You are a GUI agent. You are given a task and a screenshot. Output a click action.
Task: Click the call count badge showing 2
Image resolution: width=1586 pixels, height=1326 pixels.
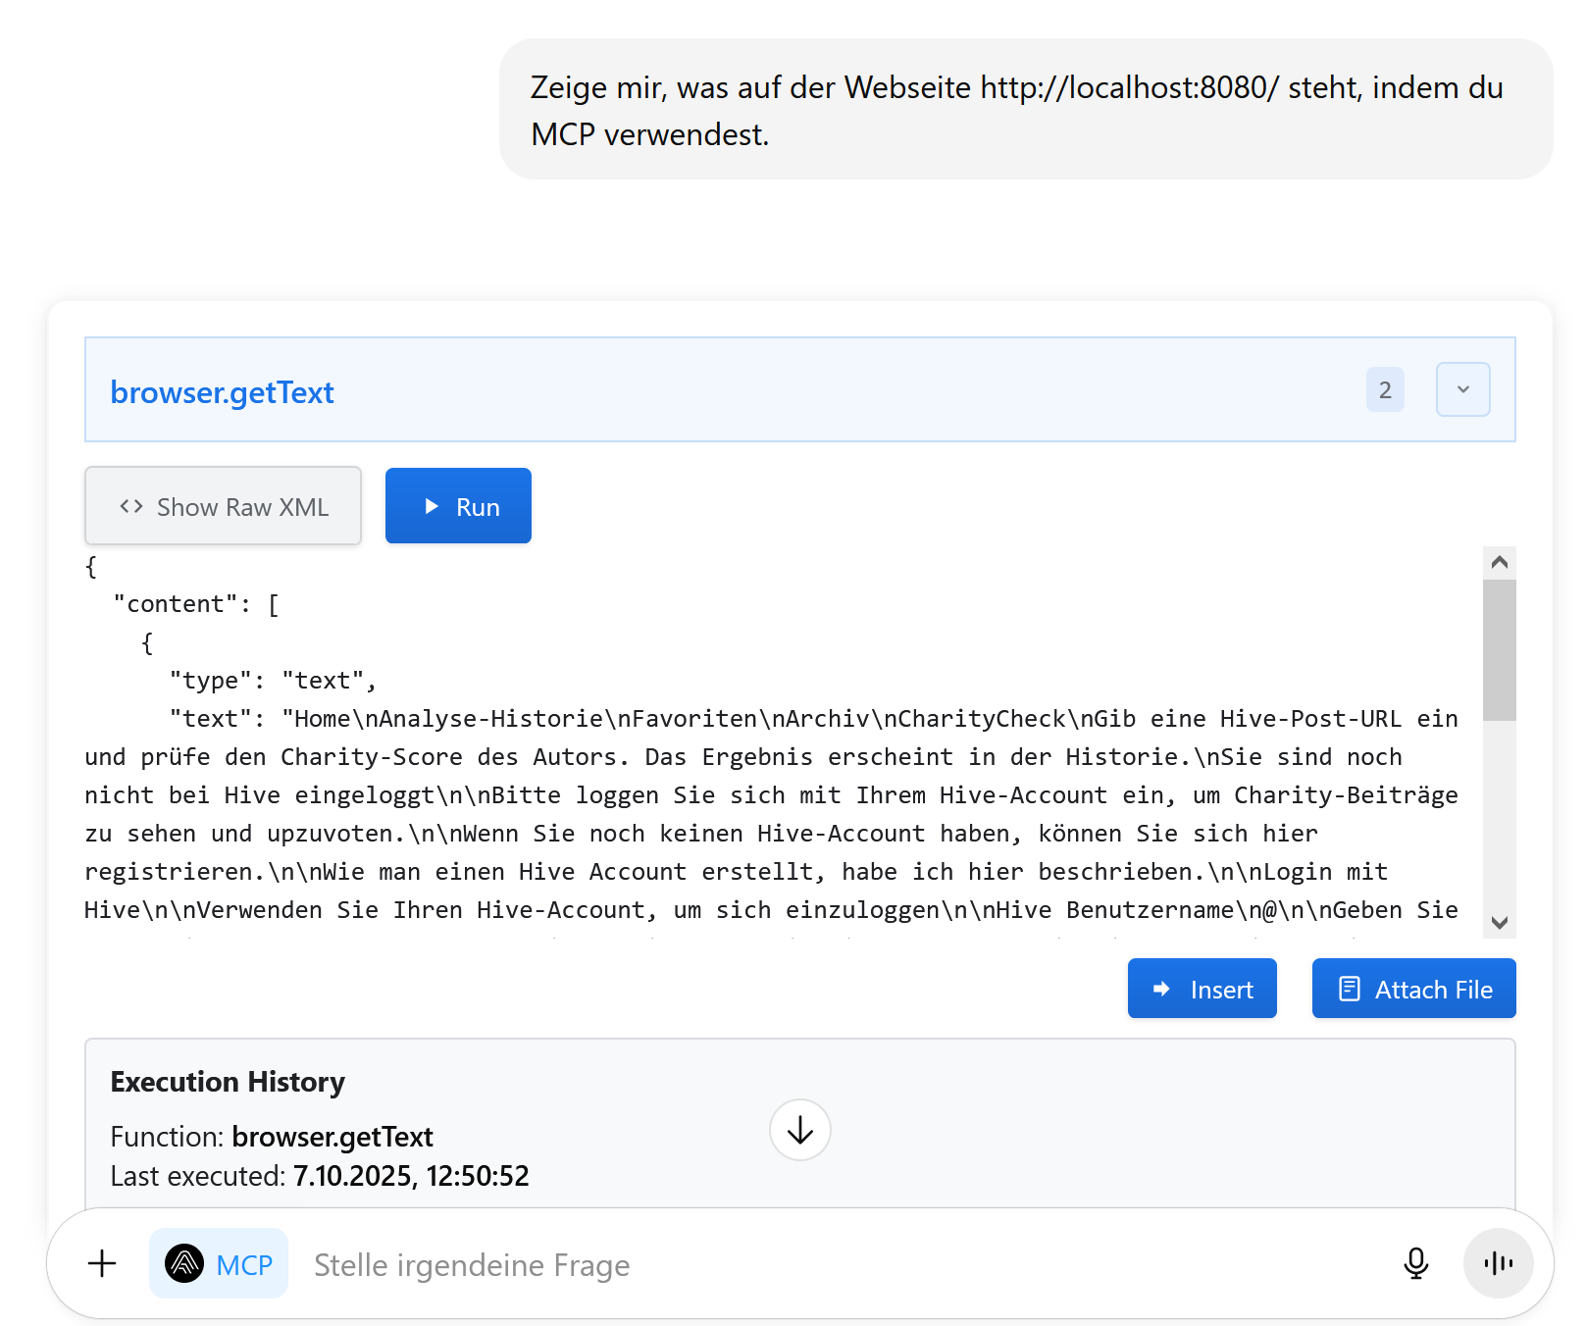tap(1385, 389)
